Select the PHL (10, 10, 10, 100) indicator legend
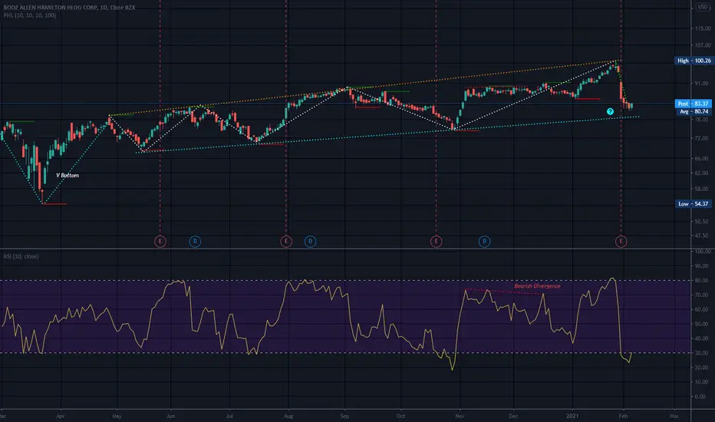Screen dimensions: 715x422 [30, 15]
